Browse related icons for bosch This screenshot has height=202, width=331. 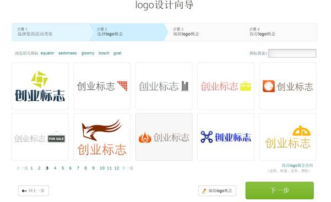(x=104, y=53)
